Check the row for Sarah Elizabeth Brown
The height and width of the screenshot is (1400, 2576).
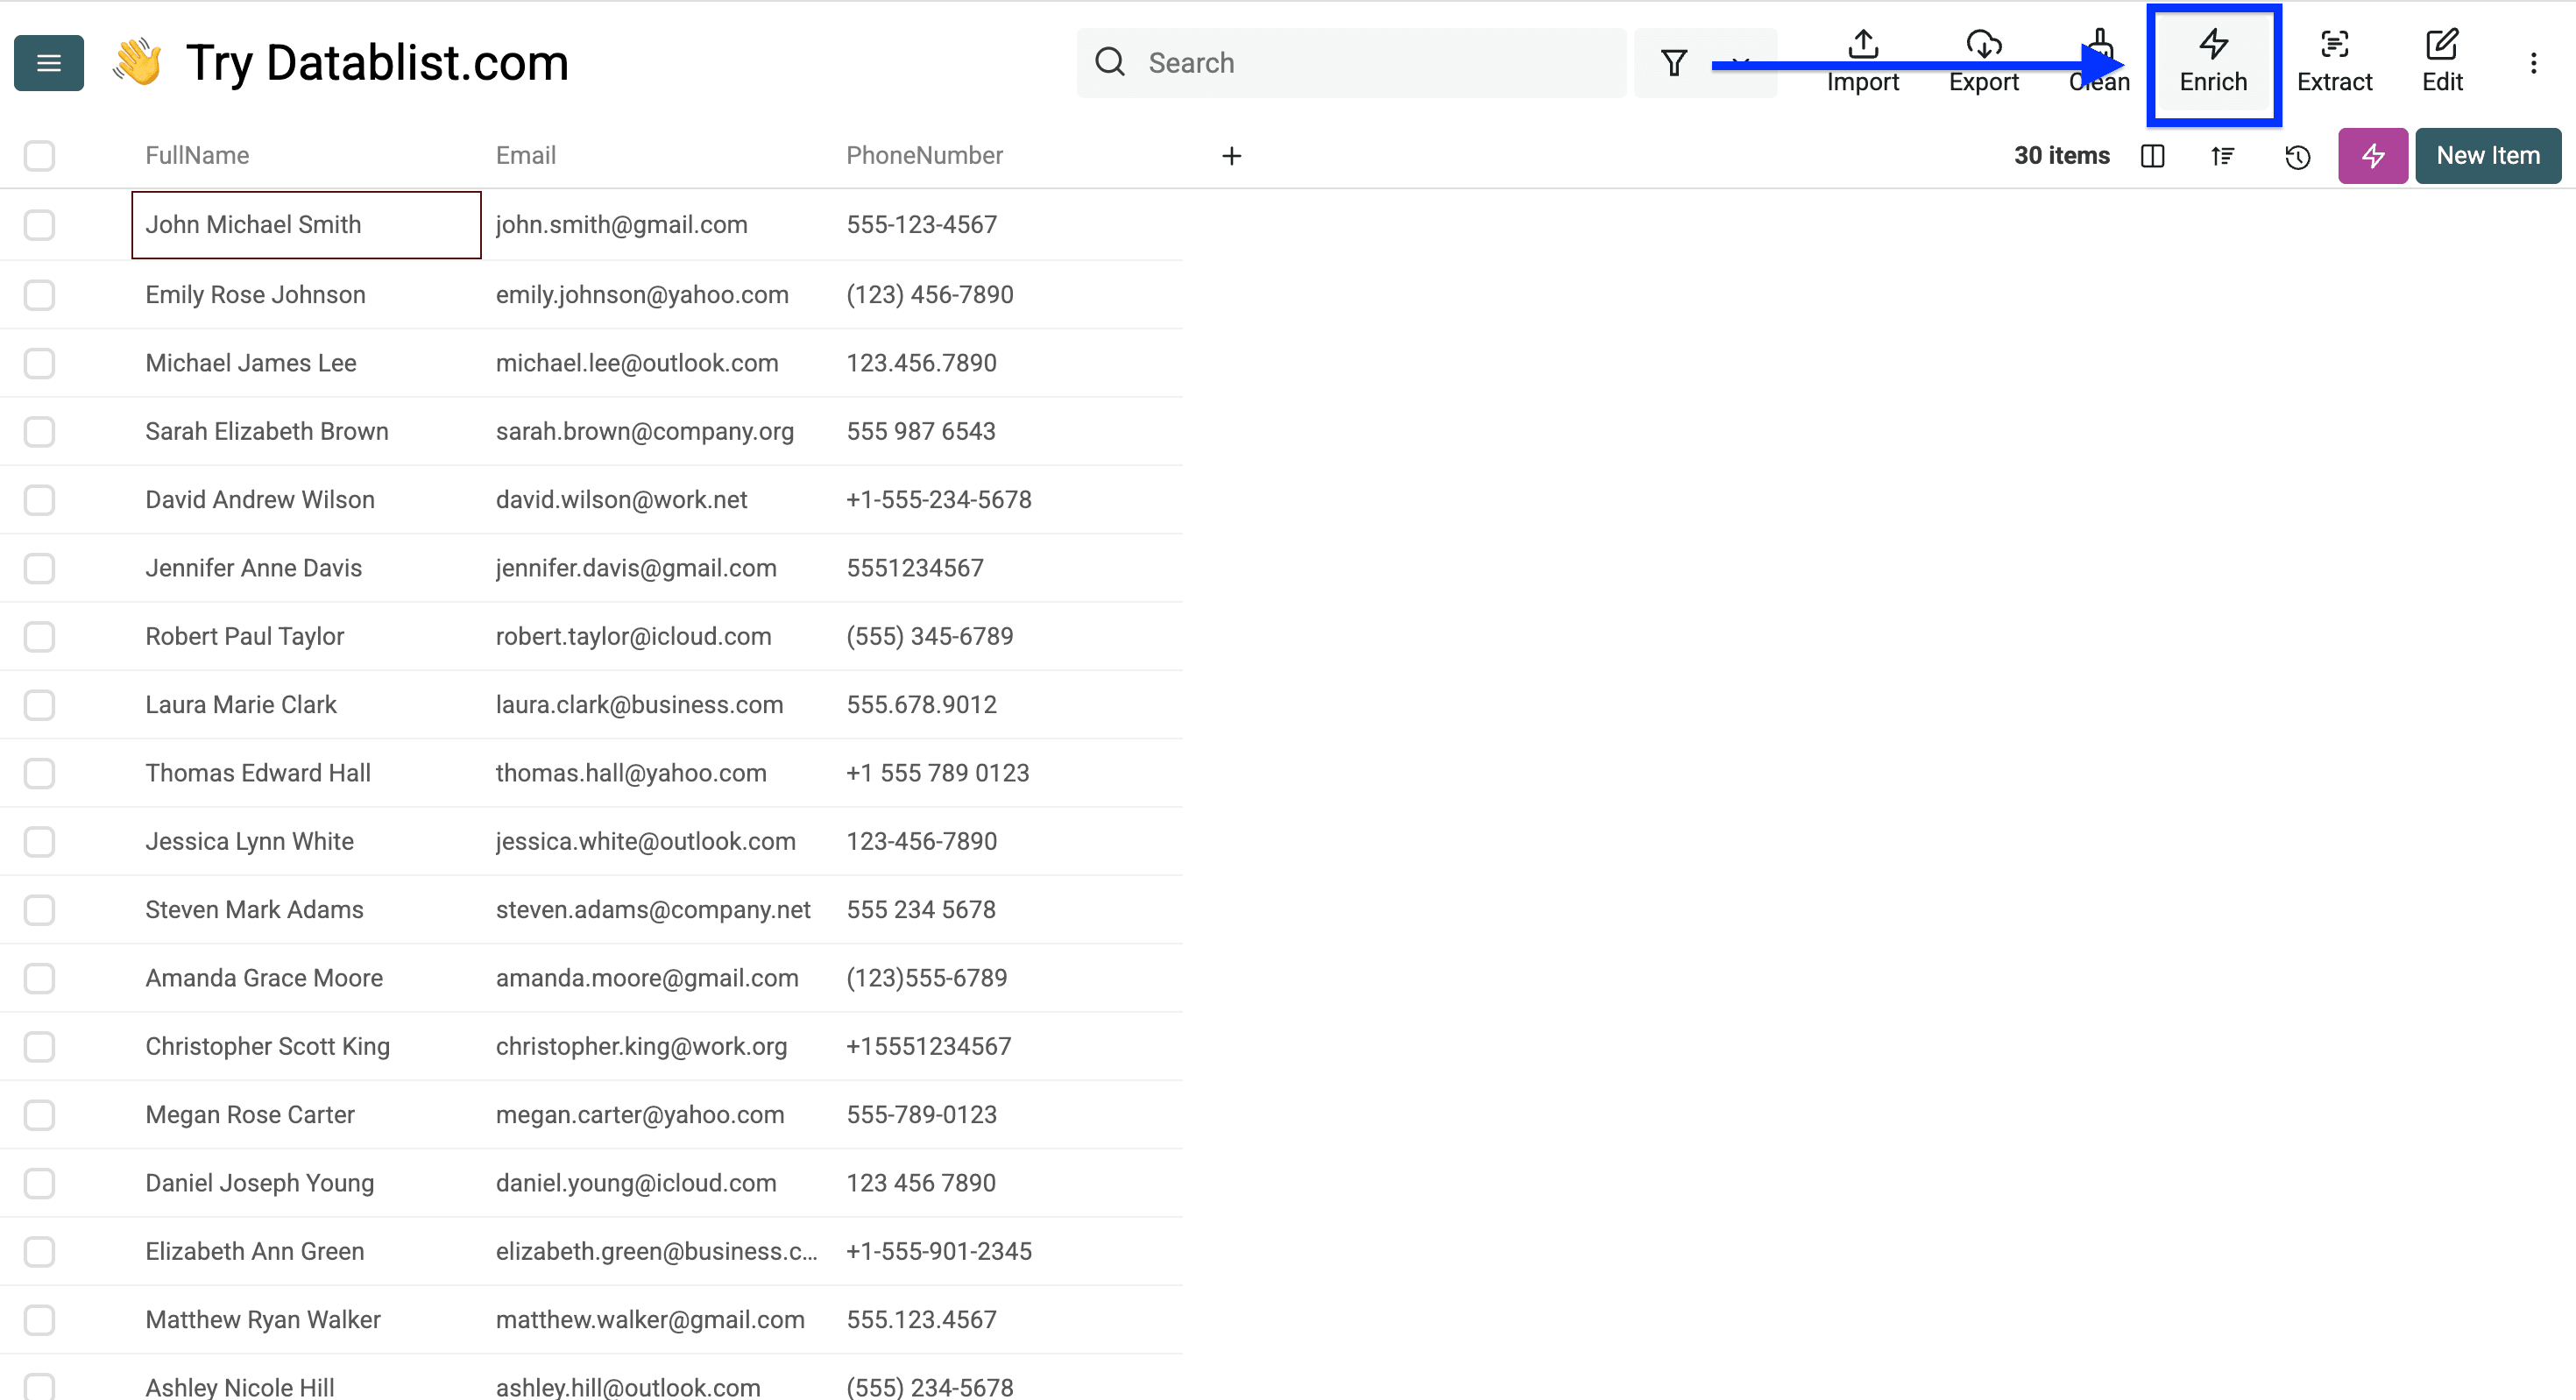[39, 431]
